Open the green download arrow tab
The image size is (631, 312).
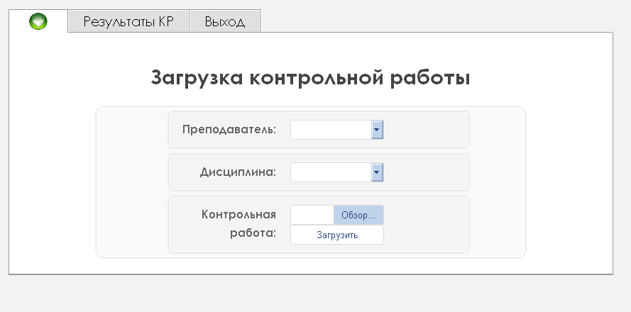click(38, 21)
